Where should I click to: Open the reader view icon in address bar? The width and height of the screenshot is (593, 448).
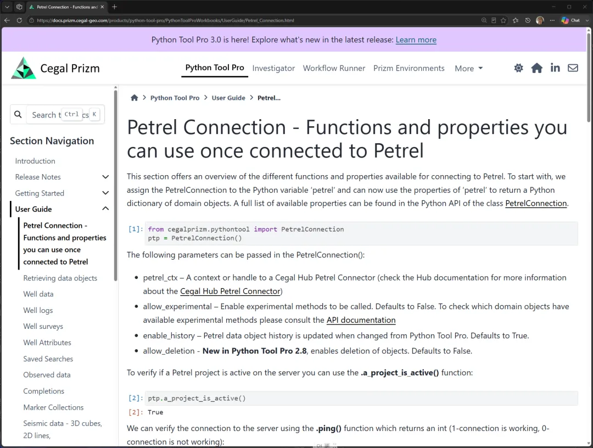coord(494,20)
